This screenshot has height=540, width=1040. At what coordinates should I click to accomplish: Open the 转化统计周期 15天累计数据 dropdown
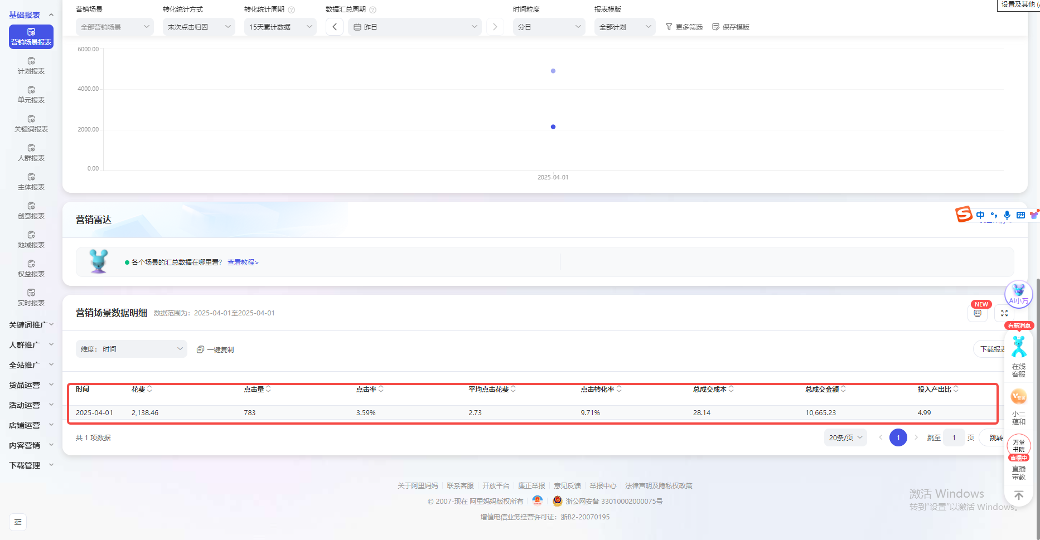click(x=280, y=27)
